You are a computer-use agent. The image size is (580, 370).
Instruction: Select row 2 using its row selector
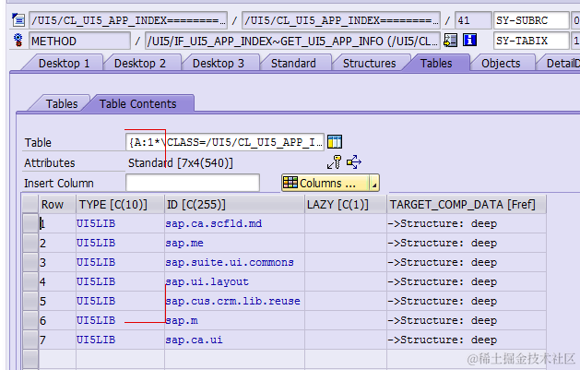tap(30, 243)
